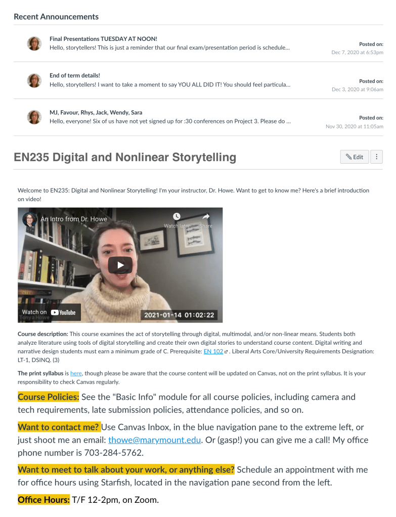Open the MJ, Favour, Rhys, Jack announcement
396x517 pixels.
(96, 112)
